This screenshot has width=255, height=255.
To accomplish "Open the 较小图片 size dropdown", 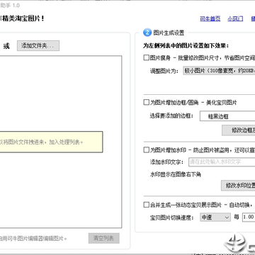I will click(219, 71).
